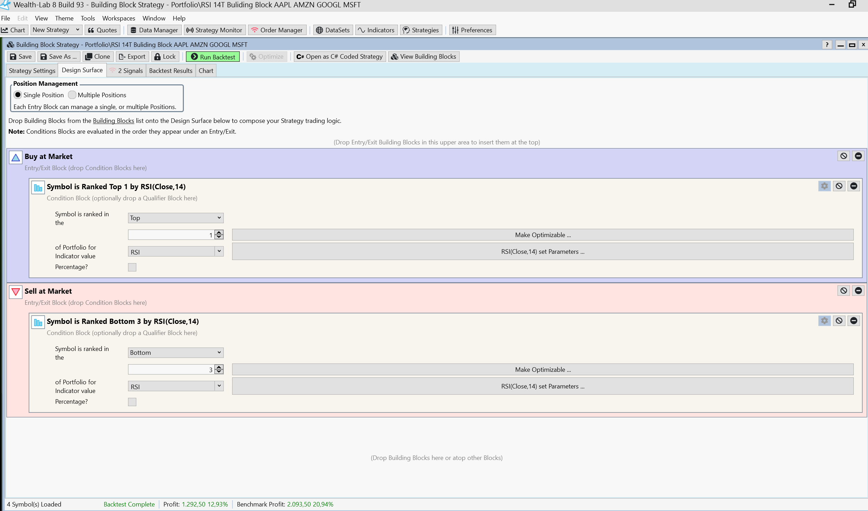The image size is (868, 511).
Task: Disable the Bottom 3 RSI condition block
Action: click(839, 321)
